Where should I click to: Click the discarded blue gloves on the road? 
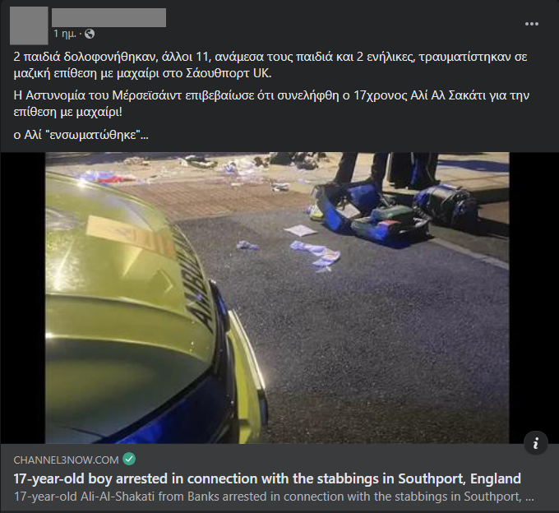[x=316, y=255]
